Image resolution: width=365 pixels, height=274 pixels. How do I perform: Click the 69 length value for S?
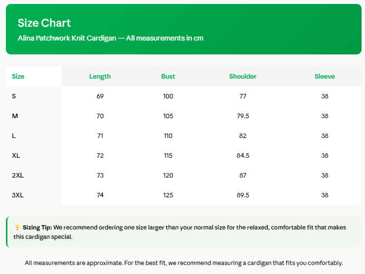(x=100, y=96)
